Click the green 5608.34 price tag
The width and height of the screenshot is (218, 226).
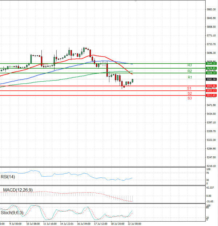click(x=211, y=73)
